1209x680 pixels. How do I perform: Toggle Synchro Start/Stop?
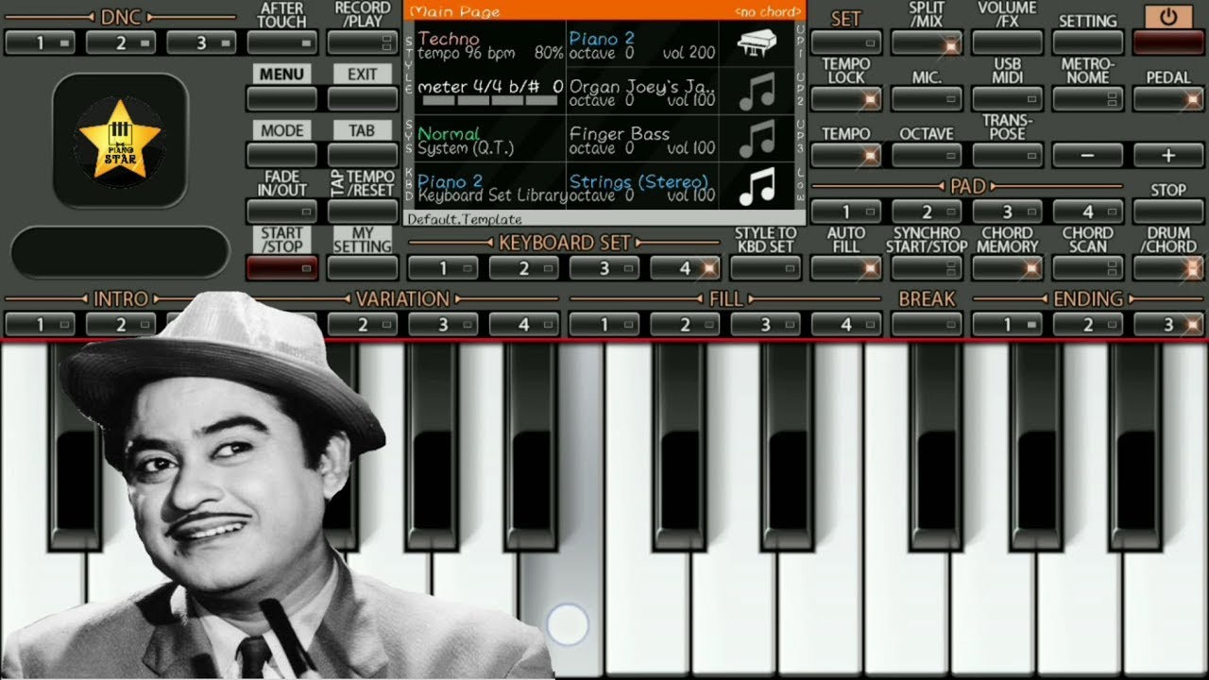click(x=927, y=268)
